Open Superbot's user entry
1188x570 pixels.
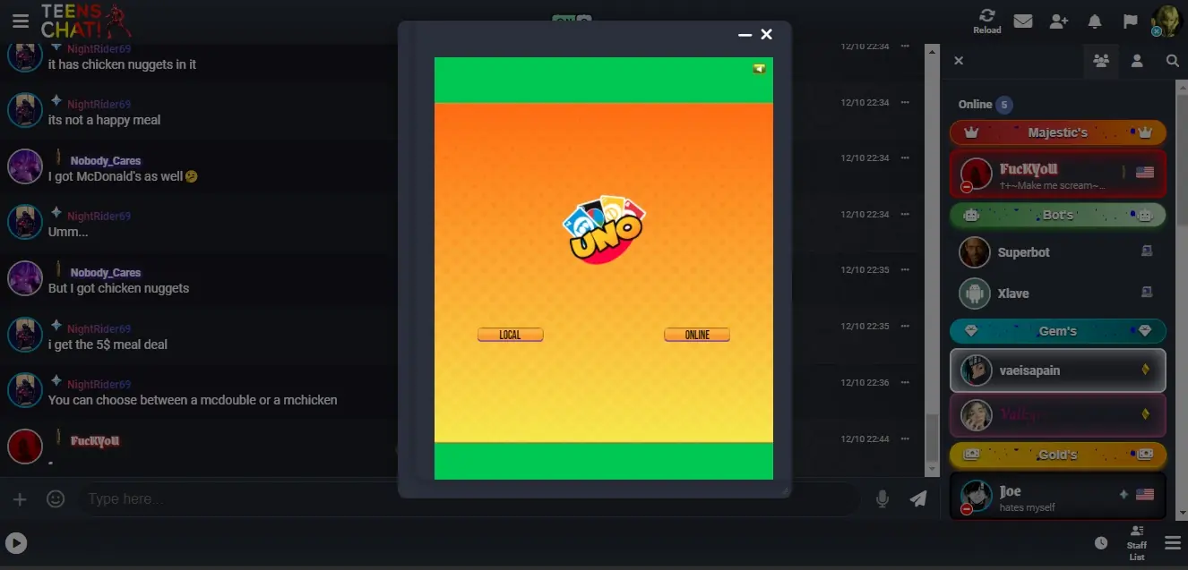tap(1058, 252)
